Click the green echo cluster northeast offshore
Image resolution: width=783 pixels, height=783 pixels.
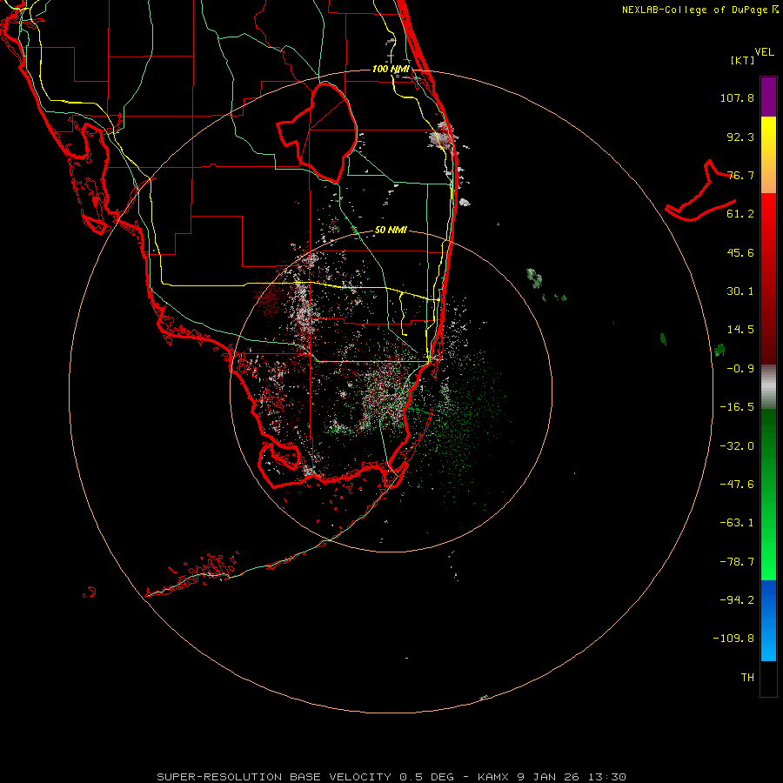coord(534,278)
